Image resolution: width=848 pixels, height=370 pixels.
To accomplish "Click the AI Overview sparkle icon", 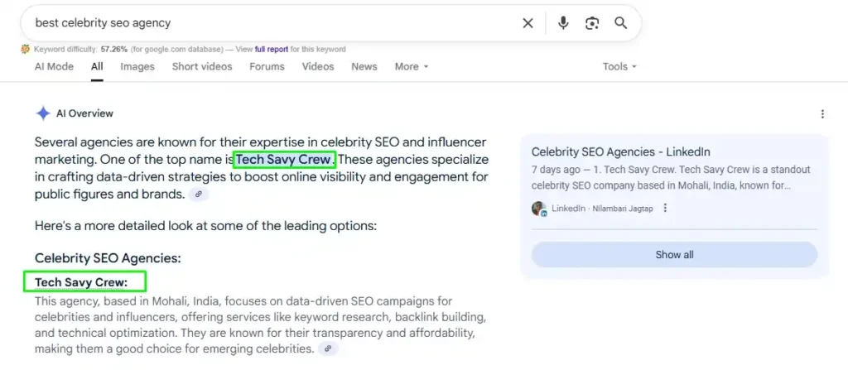I will [x=43, y=113].
